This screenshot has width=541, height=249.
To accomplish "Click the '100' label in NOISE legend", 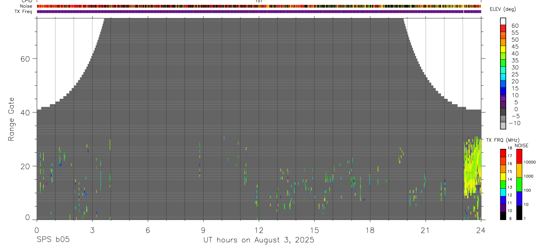I will click(x=528, y=191).
